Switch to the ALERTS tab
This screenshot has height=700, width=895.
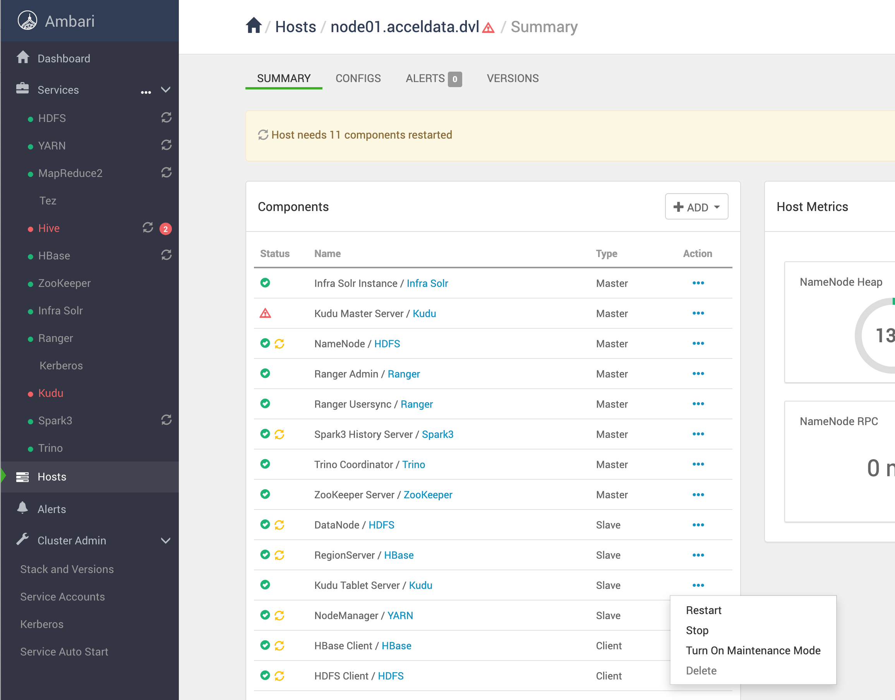point(434,78)
